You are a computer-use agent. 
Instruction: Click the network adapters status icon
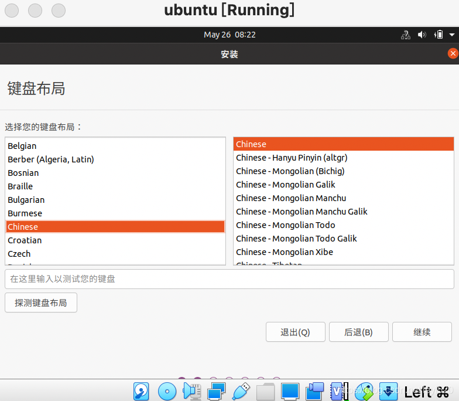tap(217, 392)
